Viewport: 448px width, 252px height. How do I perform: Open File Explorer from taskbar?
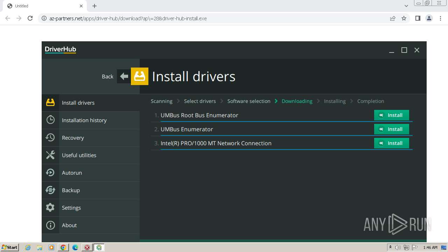[40, 247]
